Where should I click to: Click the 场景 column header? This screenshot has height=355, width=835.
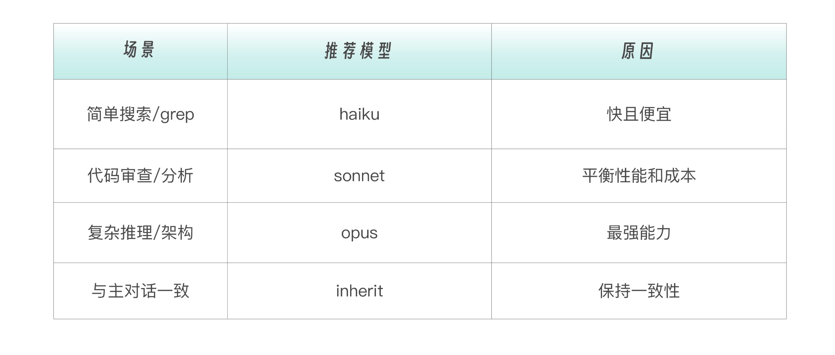coord(139,50)
